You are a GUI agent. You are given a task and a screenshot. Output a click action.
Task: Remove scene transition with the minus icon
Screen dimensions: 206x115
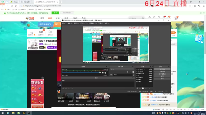130,72
